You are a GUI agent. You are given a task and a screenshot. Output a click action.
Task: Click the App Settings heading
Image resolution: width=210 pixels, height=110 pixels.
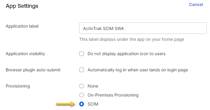point(22,6)
